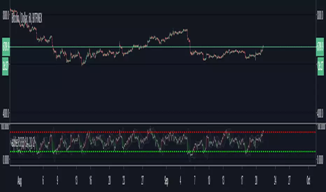Click the 8000.0 label on the left price axis
This screenshot has height=192, width=326.
(x=6, y=15)
